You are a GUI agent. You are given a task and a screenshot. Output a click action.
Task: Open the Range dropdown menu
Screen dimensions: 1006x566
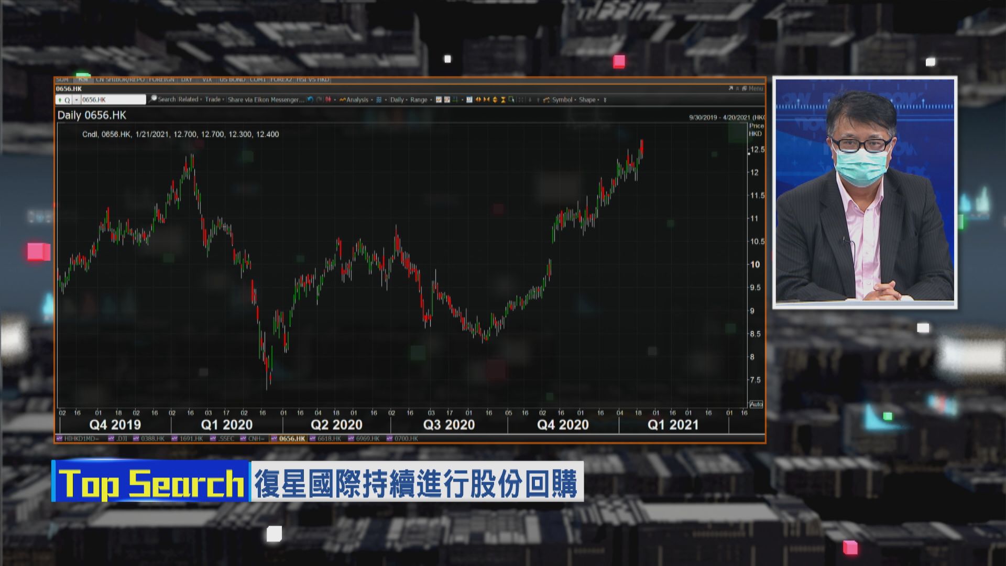pyautogui.click(x=419, y=100)
